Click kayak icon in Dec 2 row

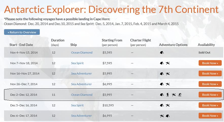(x=174, y=95)
